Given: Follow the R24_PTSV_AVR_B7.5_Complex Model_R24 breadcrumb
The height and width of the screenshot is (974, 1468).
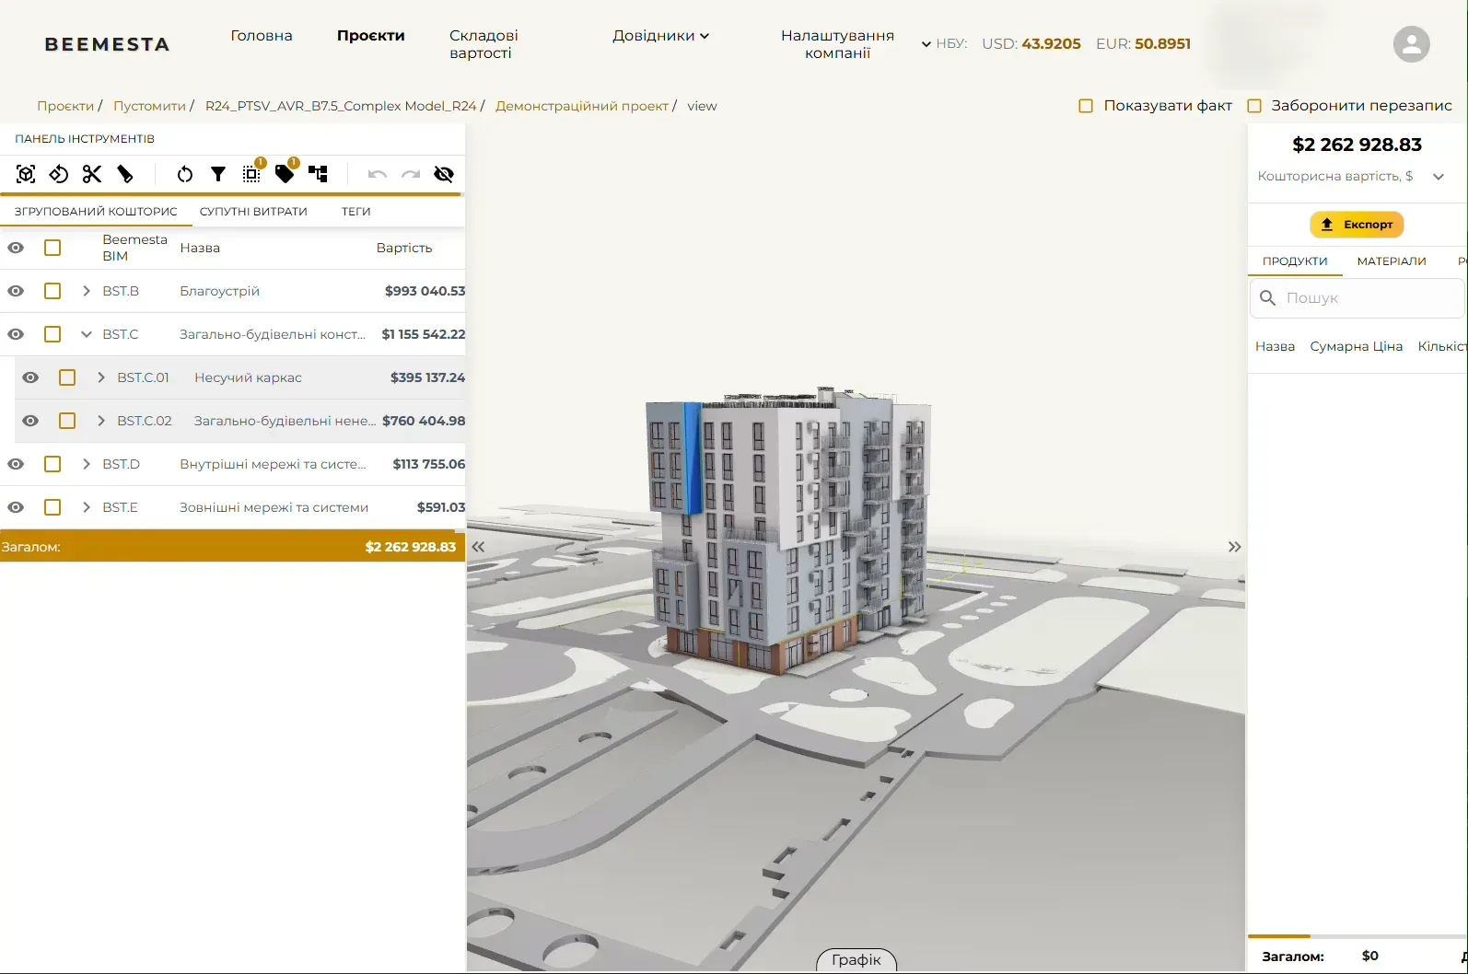Looking at the screenshot, I should [x=341, y=106].
